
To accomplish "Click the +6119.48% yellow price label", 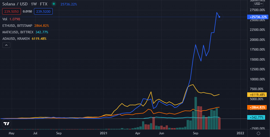I will 257,94.
